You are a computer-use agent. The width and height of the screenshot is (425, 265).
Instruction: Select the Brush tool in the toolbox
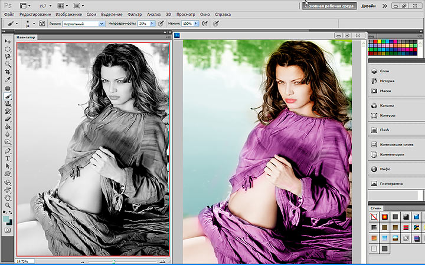(x=8, y=96)
